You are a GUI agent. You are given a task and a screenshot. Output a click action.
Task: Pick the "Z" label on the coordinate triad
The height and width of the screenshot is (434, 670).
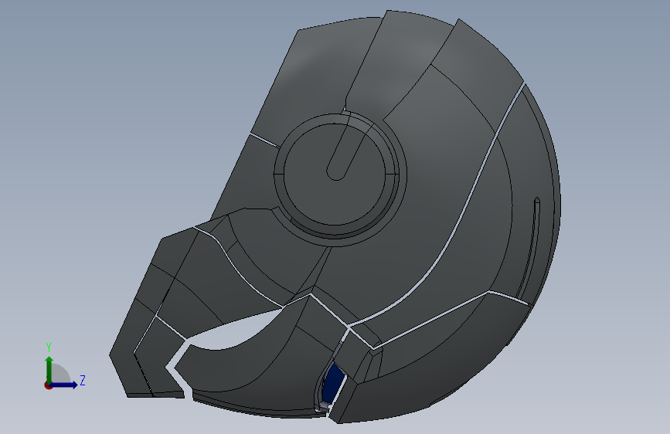coord(83,380)
